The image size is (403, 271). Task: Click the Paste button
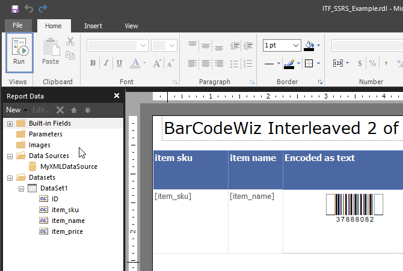coord(51,52)
